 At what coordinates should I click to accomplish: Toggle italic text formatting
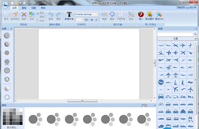[96, 20]
